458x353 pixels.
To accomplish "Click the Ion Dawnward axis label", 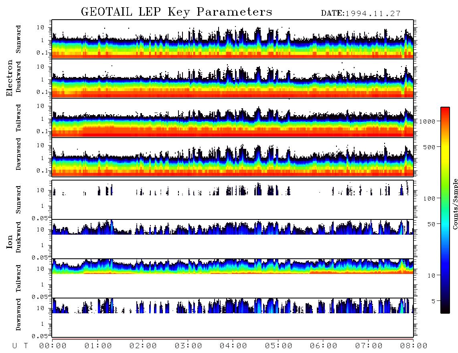I will pos(18,314).
